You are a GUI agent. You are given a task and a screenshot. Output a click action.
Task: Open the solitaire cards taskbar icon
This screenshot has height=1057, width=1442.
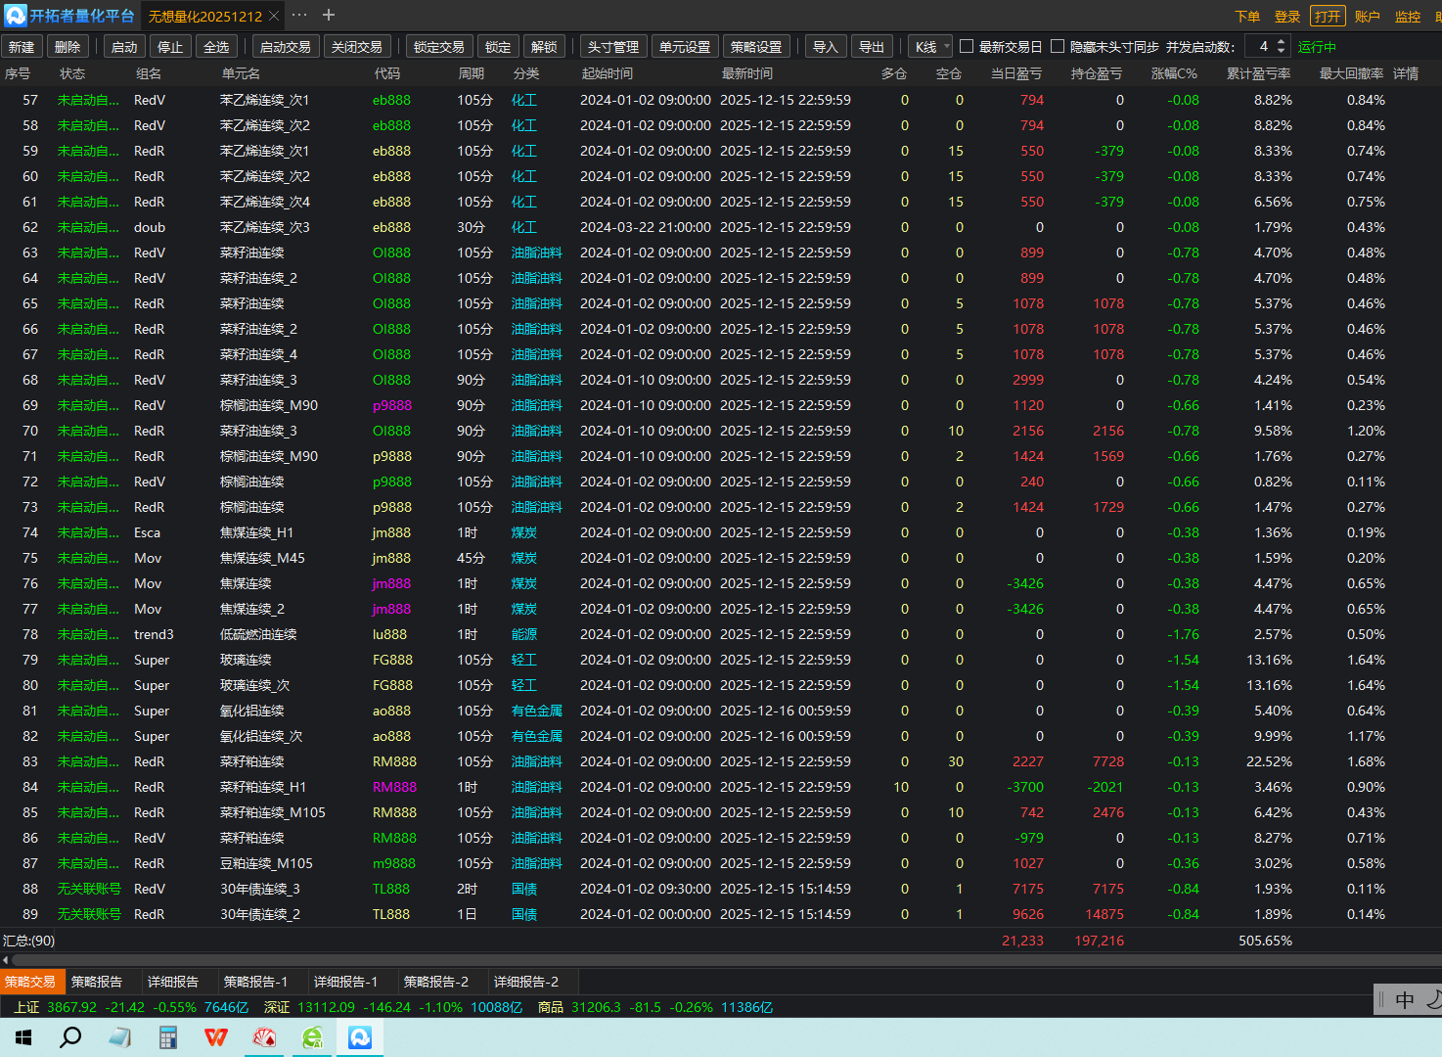click(x=264, y=1037)
